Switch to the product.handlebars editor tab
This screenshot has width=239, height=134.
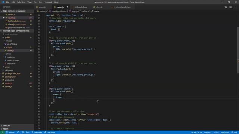coord(122,7)
